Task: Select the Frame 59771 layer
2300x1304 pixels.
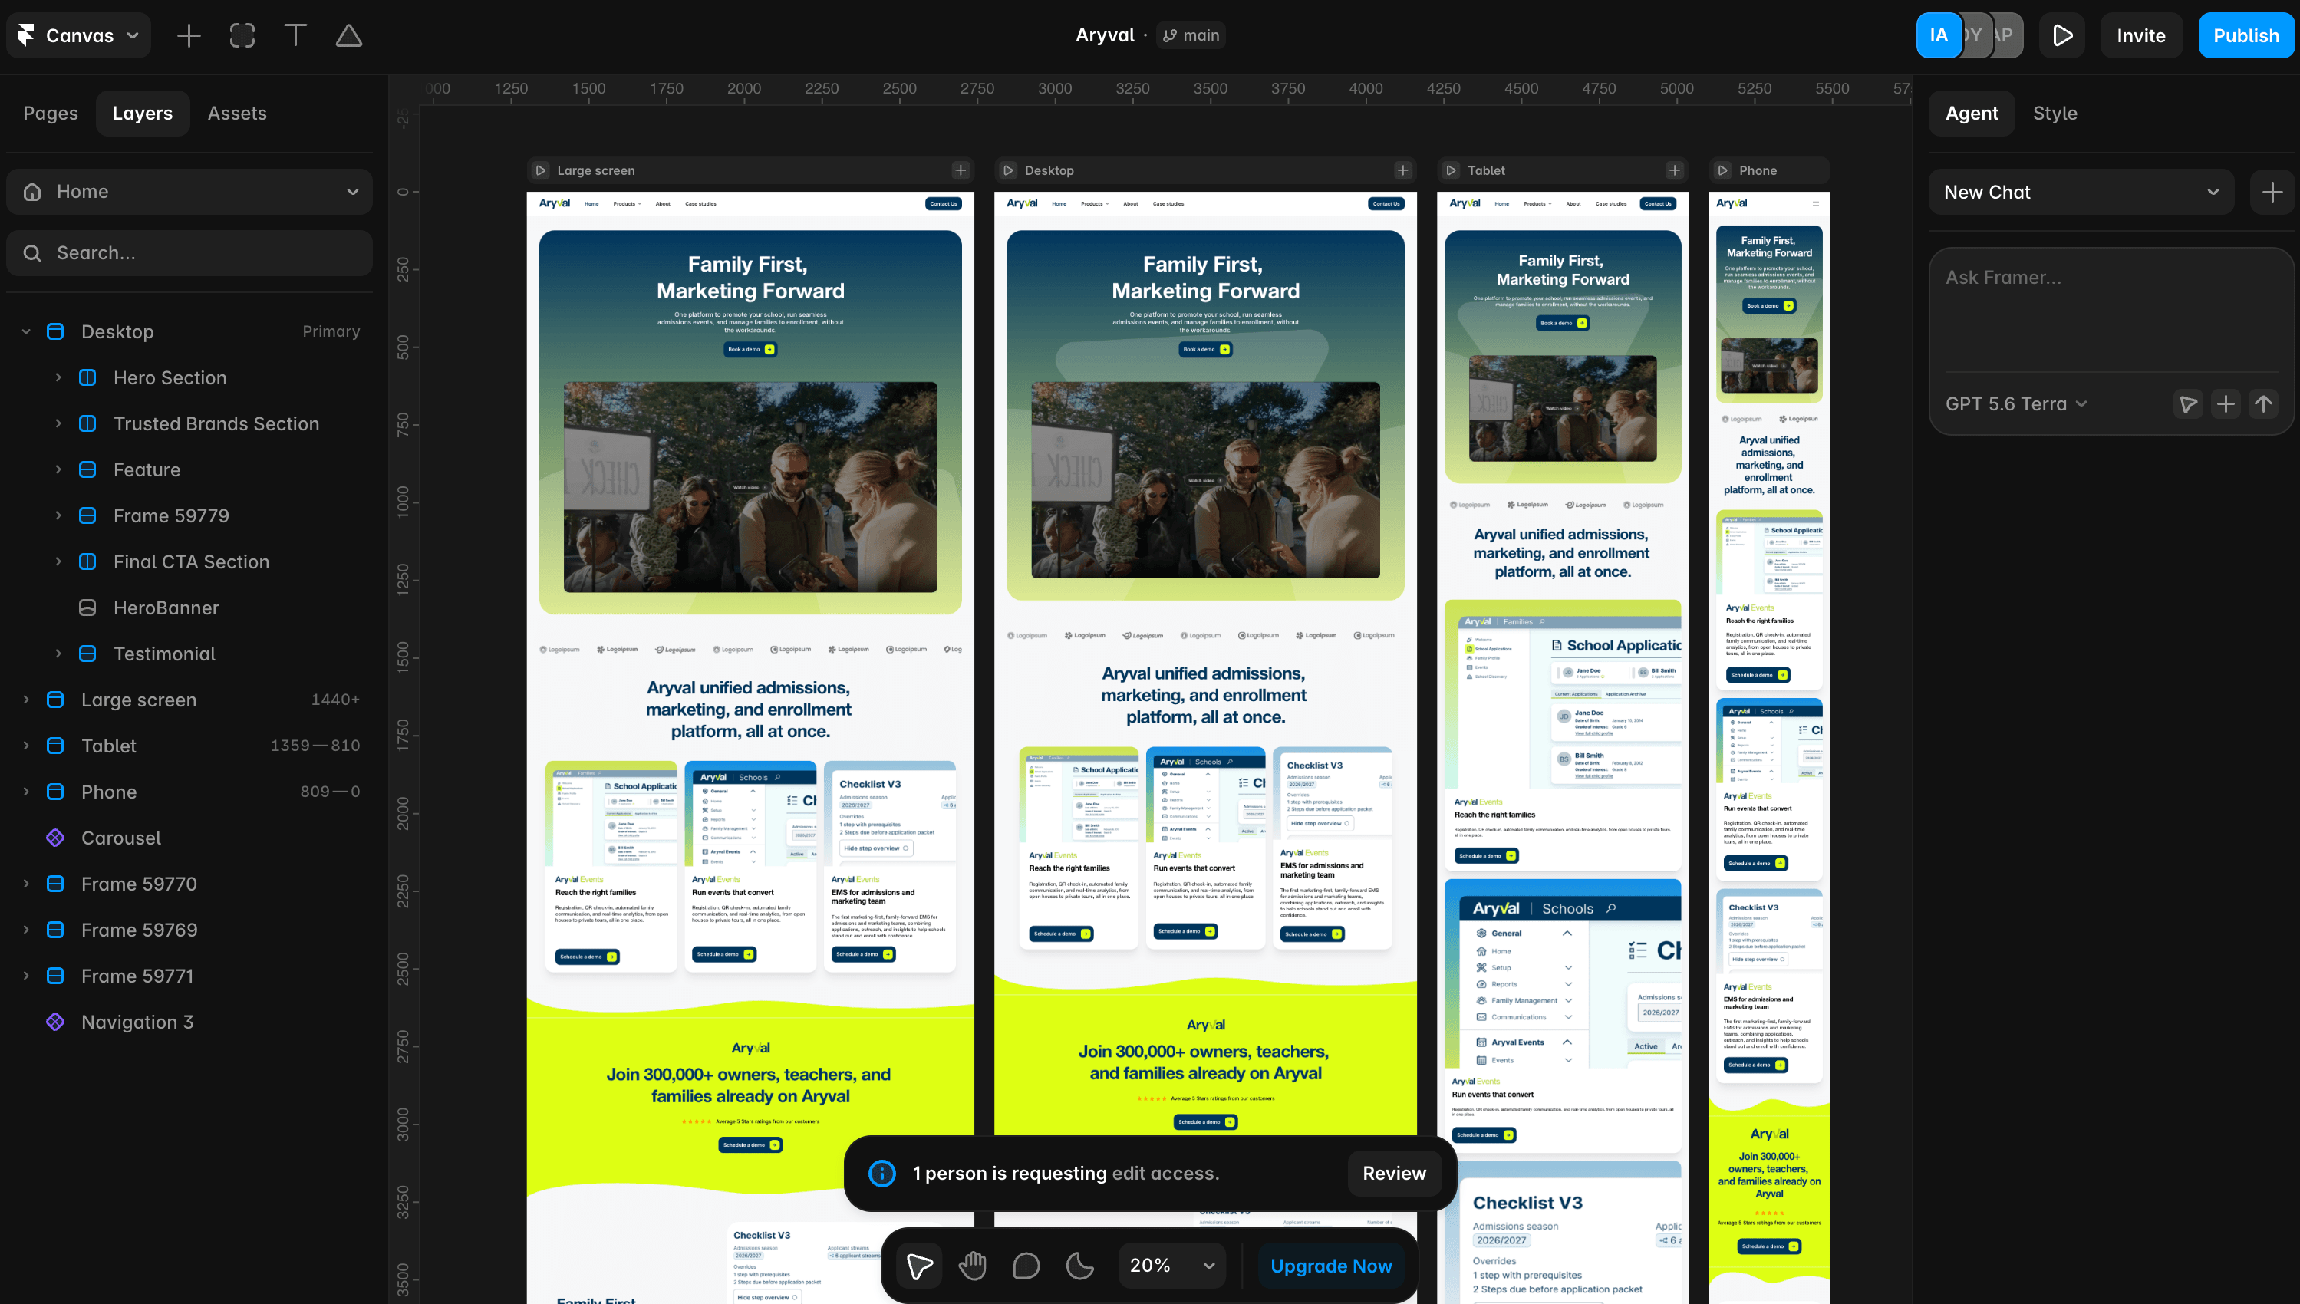Action: tap(189, 976)
